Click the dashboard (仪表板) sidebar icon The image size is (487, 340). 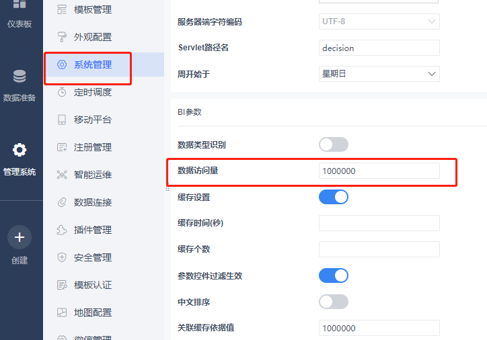tap(20, 5)
